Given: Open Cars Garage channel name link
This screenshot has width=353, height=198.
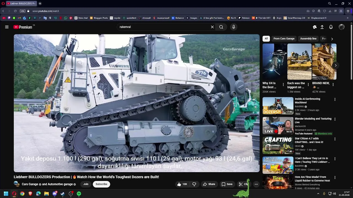Looking at the screenshot, I should (30, 184).
